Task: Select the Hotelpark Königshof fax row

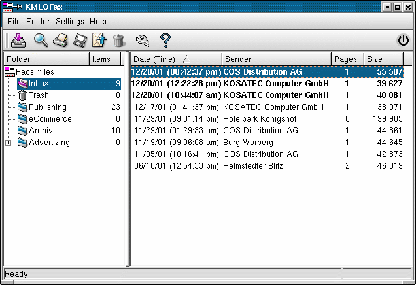Action: 267,119
